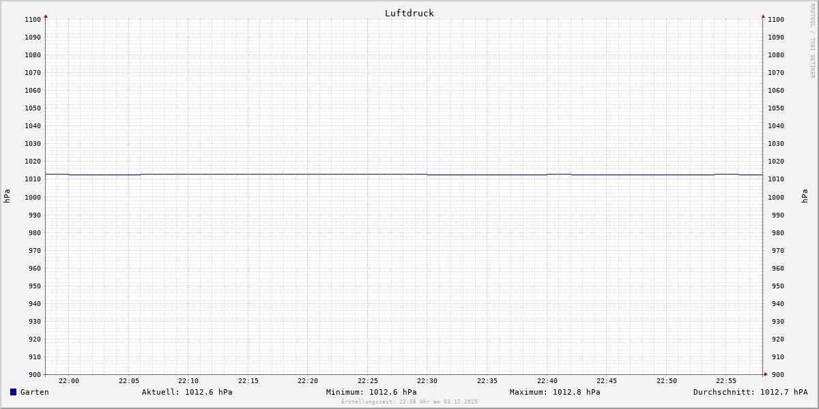This screenshot has width=819, height=409.
Task: Click the red arrow ending the time axis
Action: 766,374
